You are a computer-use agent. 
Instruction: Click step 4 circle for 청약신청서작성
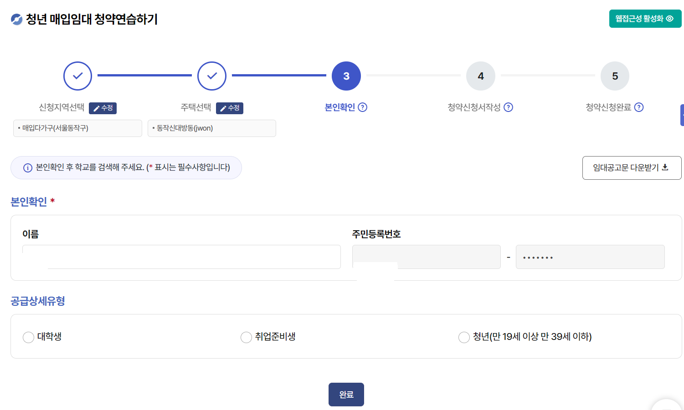click(x=480, y=76)
